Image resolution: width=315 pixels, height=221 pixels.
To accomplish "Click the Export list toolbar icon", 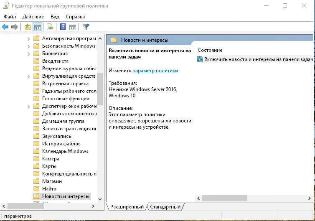I will click(50, 27).
